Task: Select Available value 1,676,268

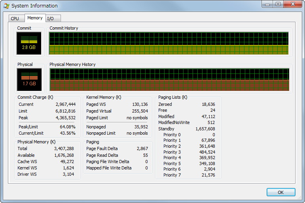Action: coord(64,155)
